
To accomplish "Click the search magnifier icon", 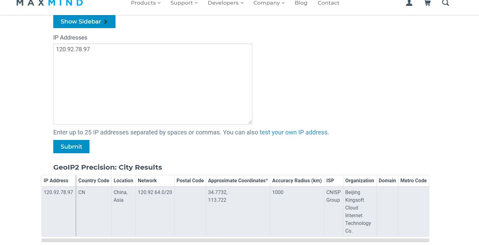I will coord(445,3).
